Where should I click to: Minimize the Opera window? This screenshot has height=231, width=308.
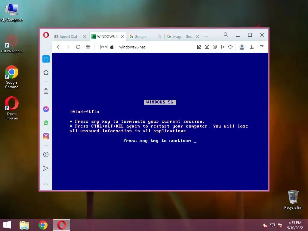[x=238, y=35]
